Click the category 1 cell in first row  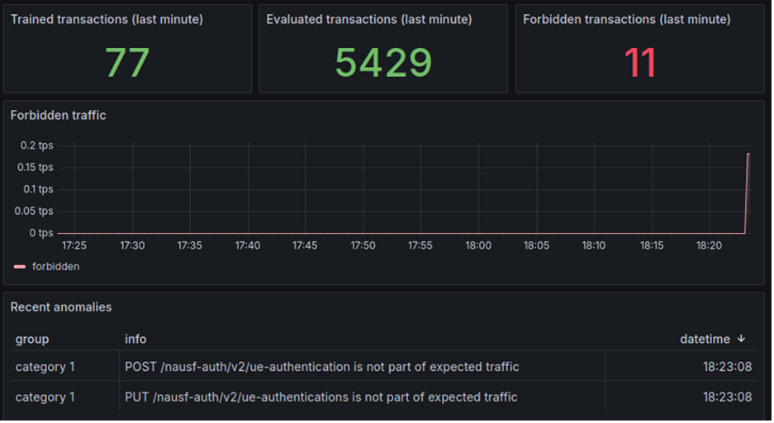pyautogui.click(x=45, y=366)
